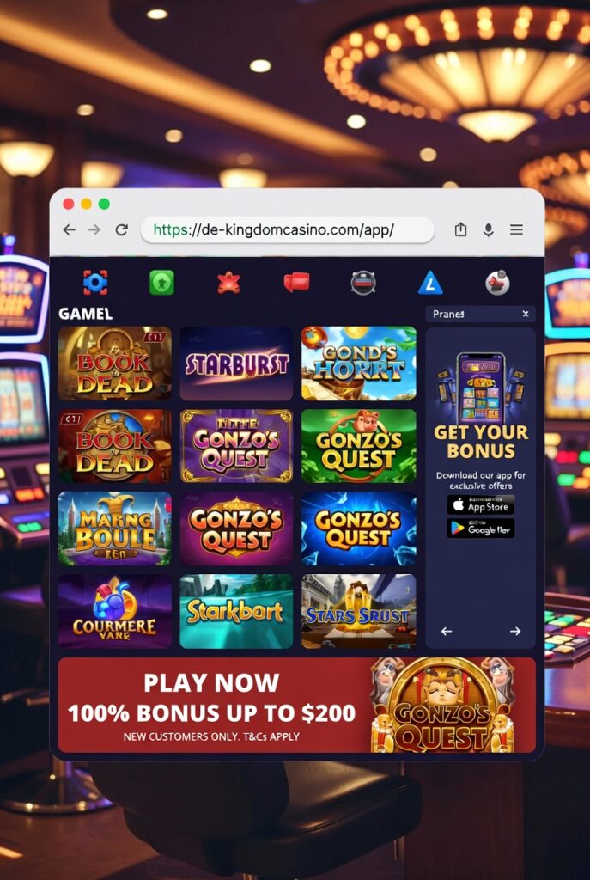This screenshot has height=880, width=590.
Task: Open the green Gonzo's Quest game tile
Action: (359, 446)
